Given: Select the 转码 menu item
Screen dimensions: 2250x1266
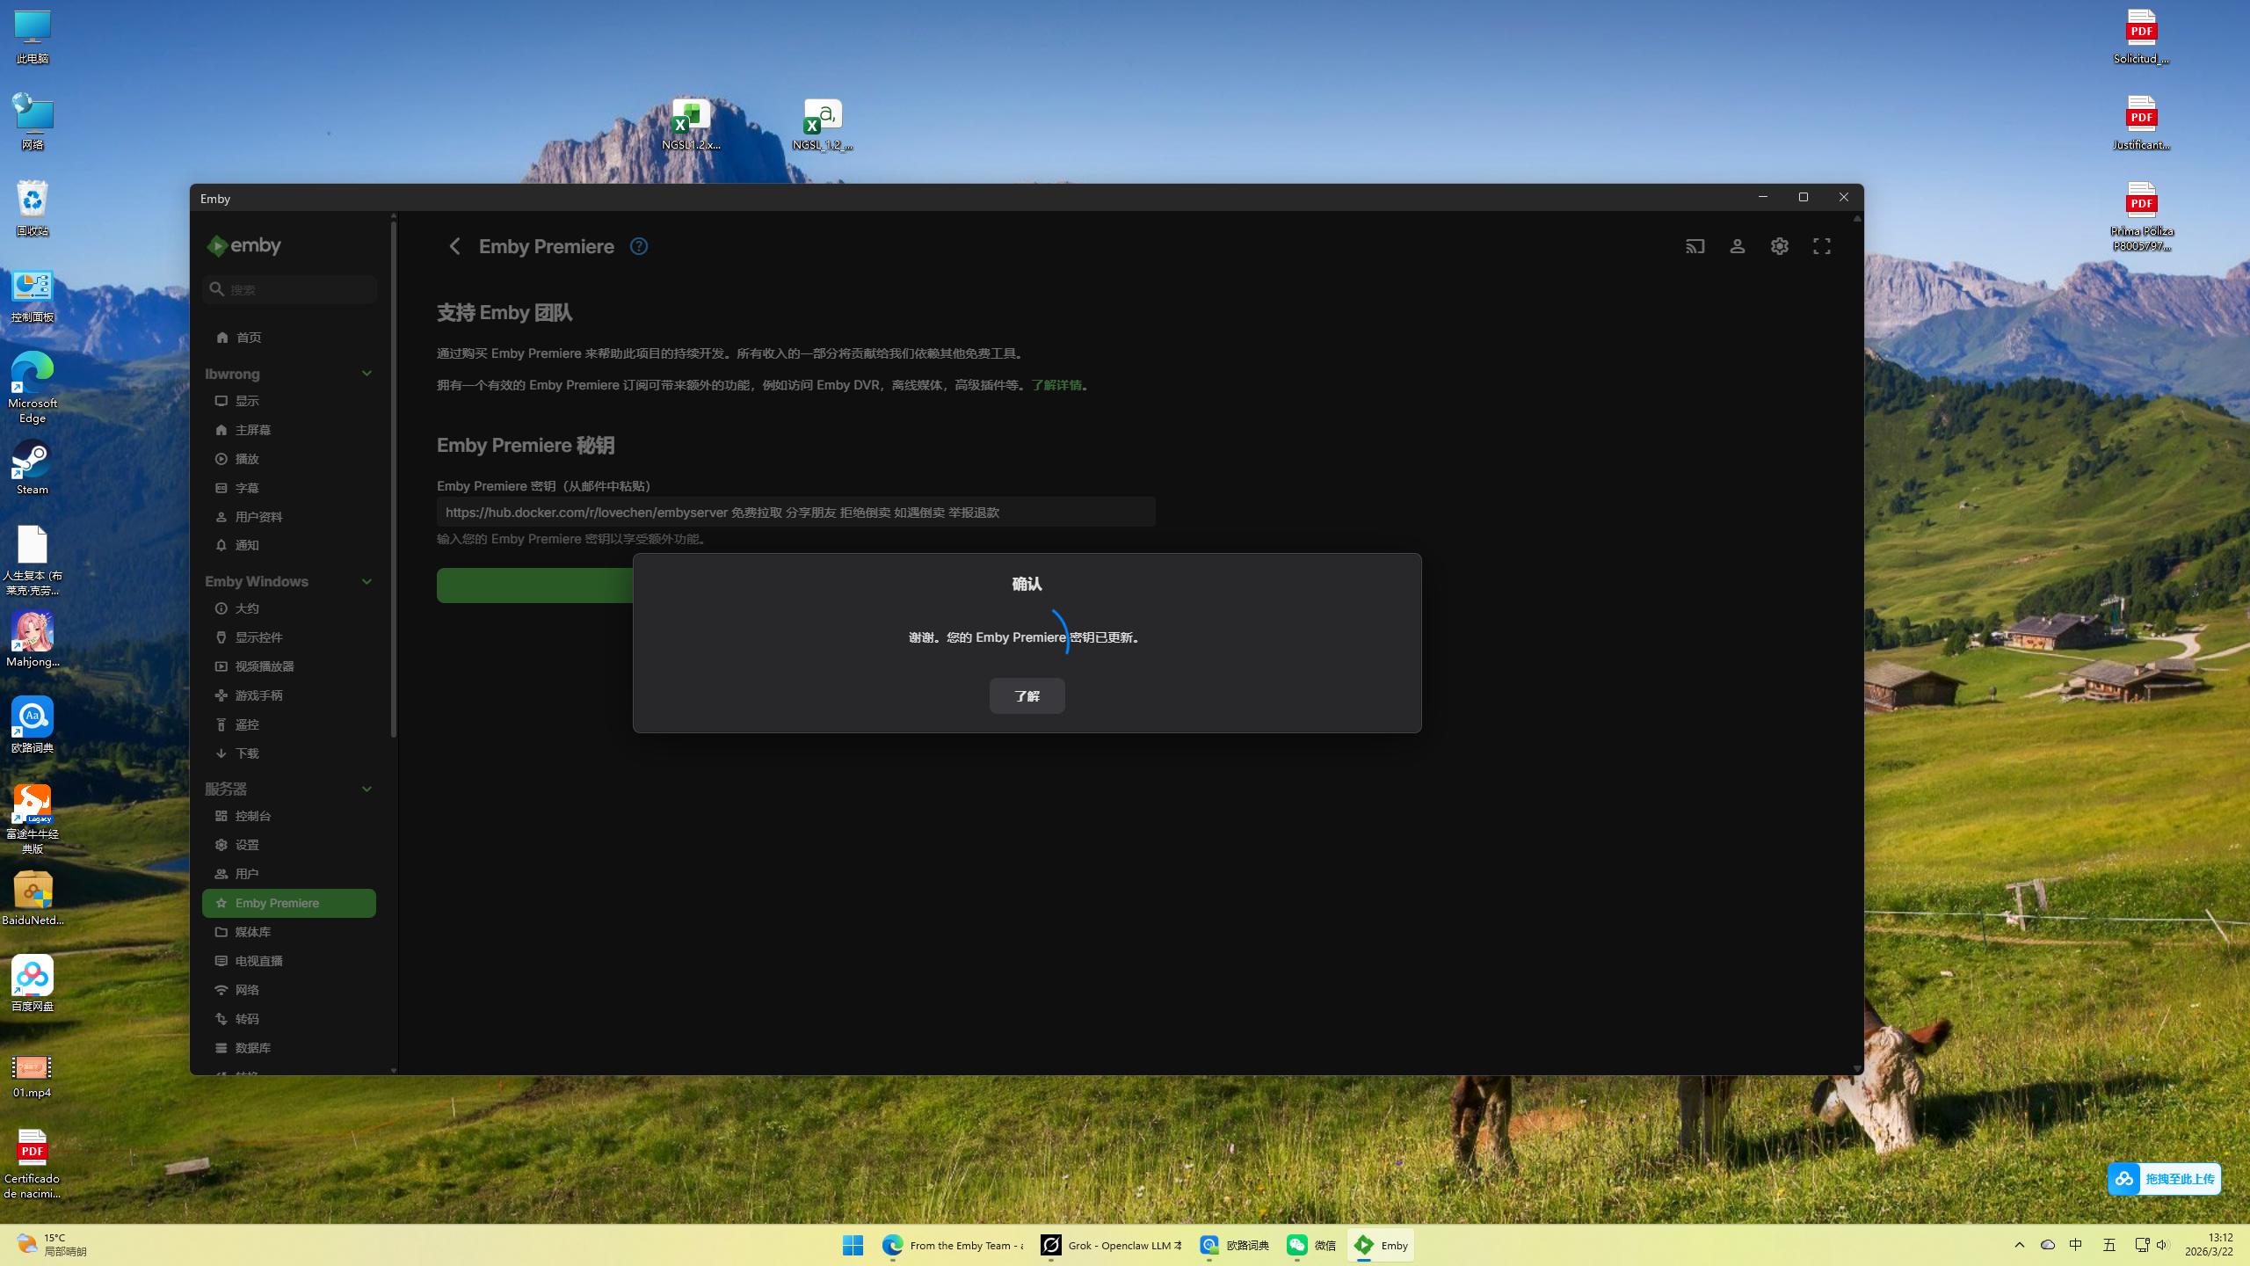Looking at the screenshot, I should (247, 1019).
